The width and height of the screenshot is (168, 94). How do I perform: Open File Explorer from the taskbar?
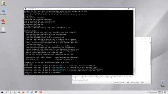coord(19,92)
